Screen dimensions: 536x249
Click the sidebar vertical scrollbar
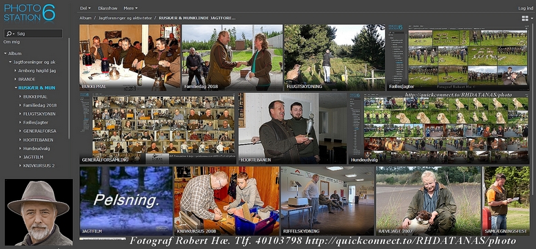coord(69,88)
